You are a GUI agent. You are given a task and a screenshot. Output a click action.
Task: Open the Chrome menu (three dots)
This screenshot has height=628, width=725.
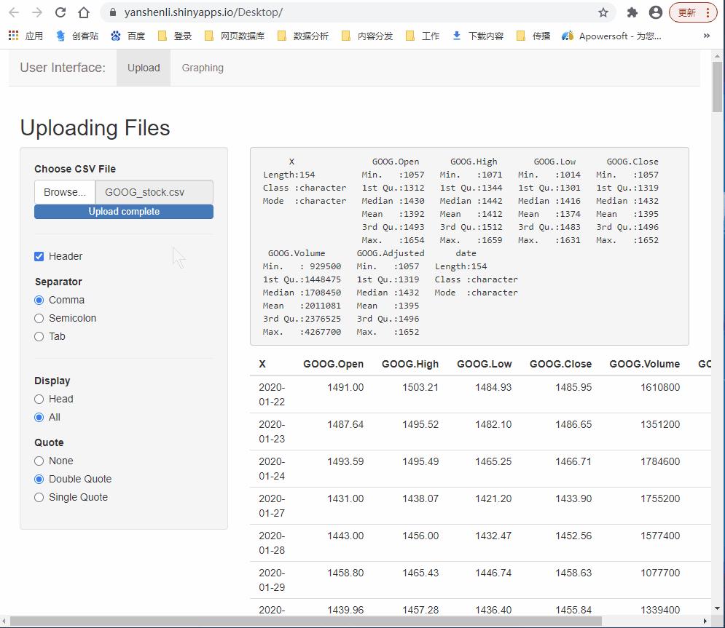point(708,12)
